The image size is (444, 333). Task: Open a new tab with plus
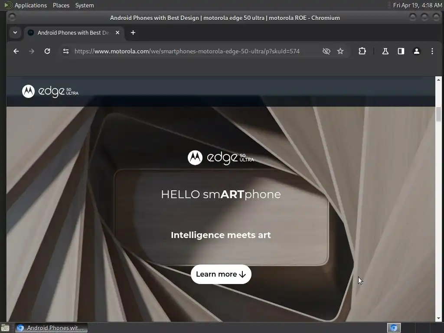click(x=133, y=33)
